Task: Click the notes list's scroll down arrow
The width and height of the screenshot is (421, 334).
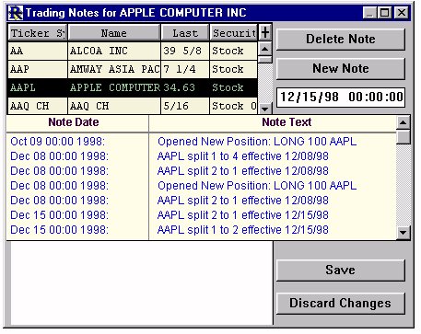Action: pos(403,233)
